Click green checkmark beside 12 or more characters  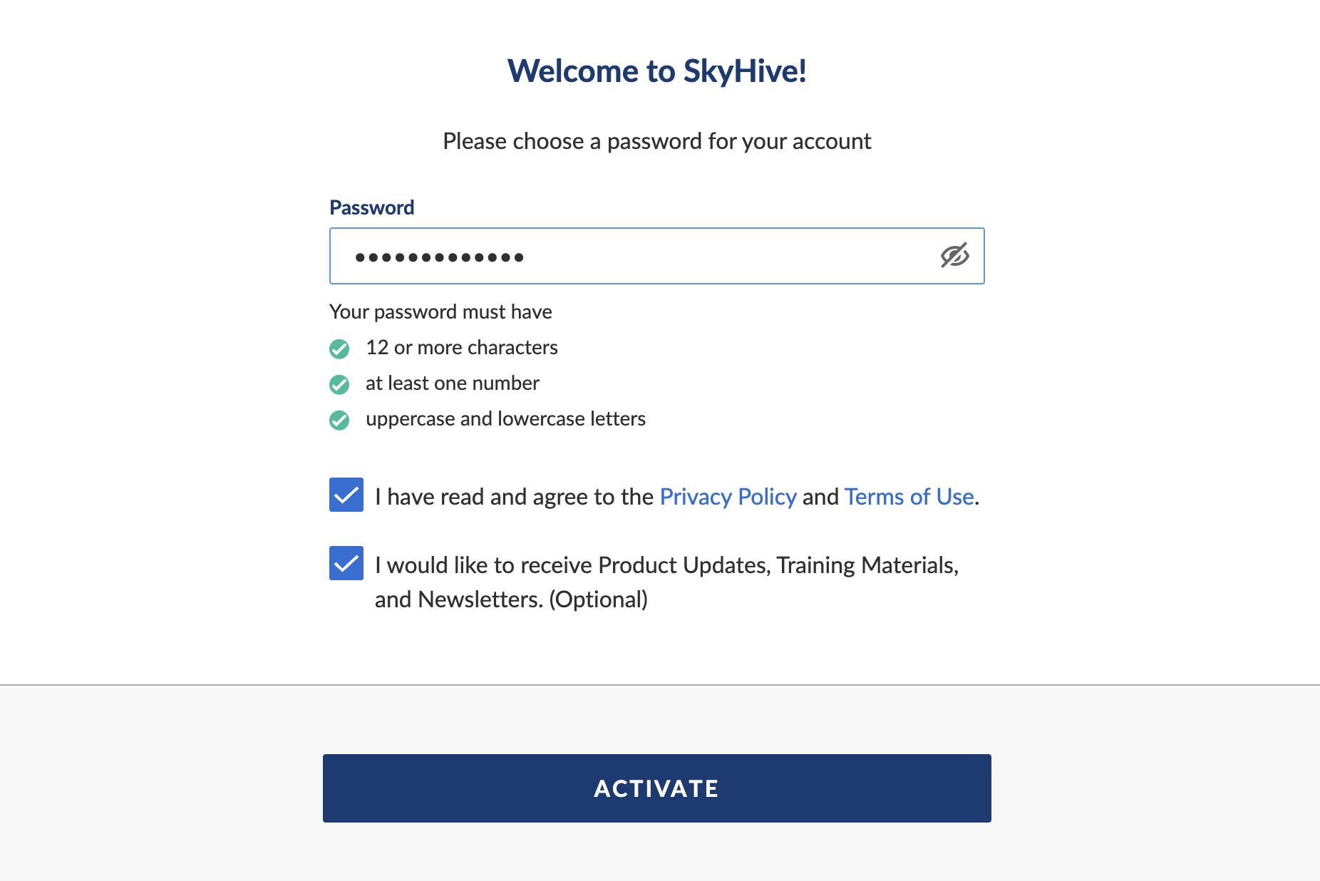pyautogui.click(x=339, y=349)
